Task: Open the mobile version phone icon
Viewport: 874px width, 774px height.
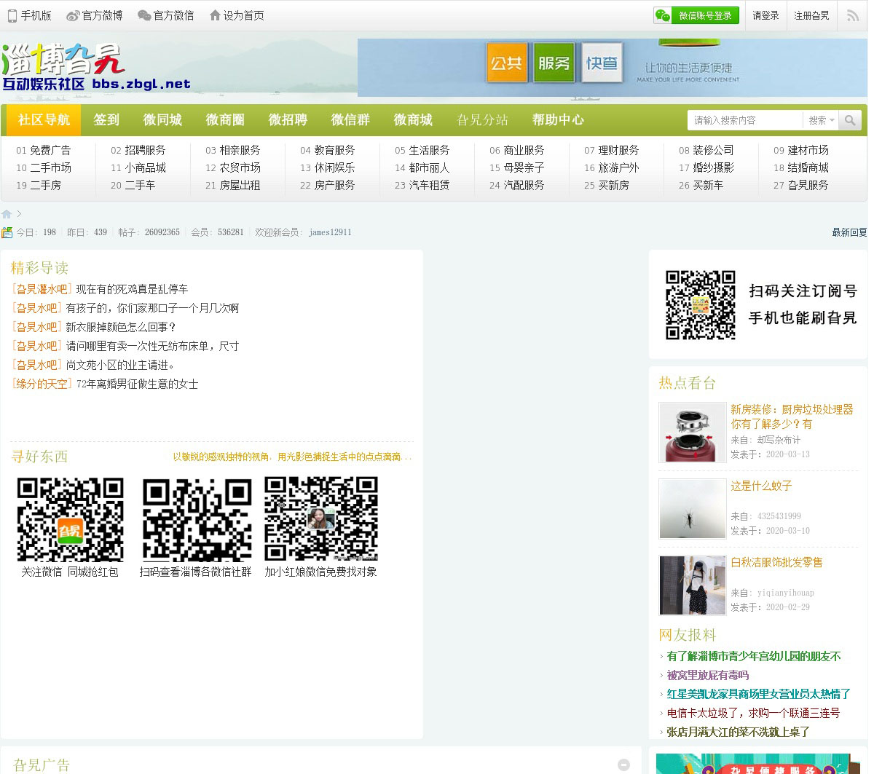Action: pyautogui.click(x=12, y=15)
